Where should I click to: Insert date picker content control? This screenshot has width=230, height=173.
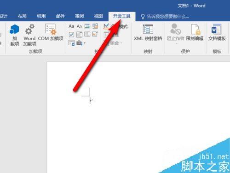(95, 34)
